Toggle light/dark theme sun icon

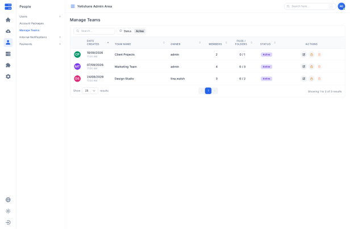(x=8, y=211)
